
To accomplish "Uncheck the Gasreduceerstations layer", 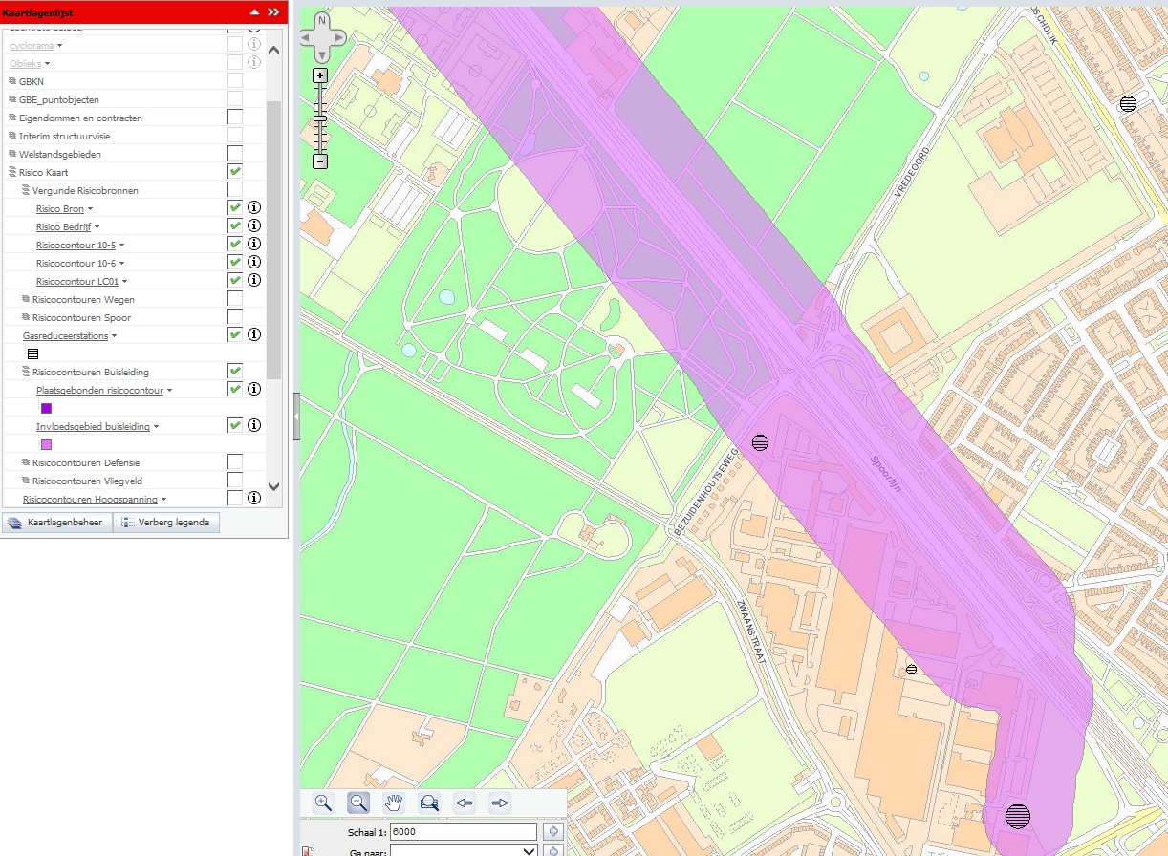I will 235,334.
